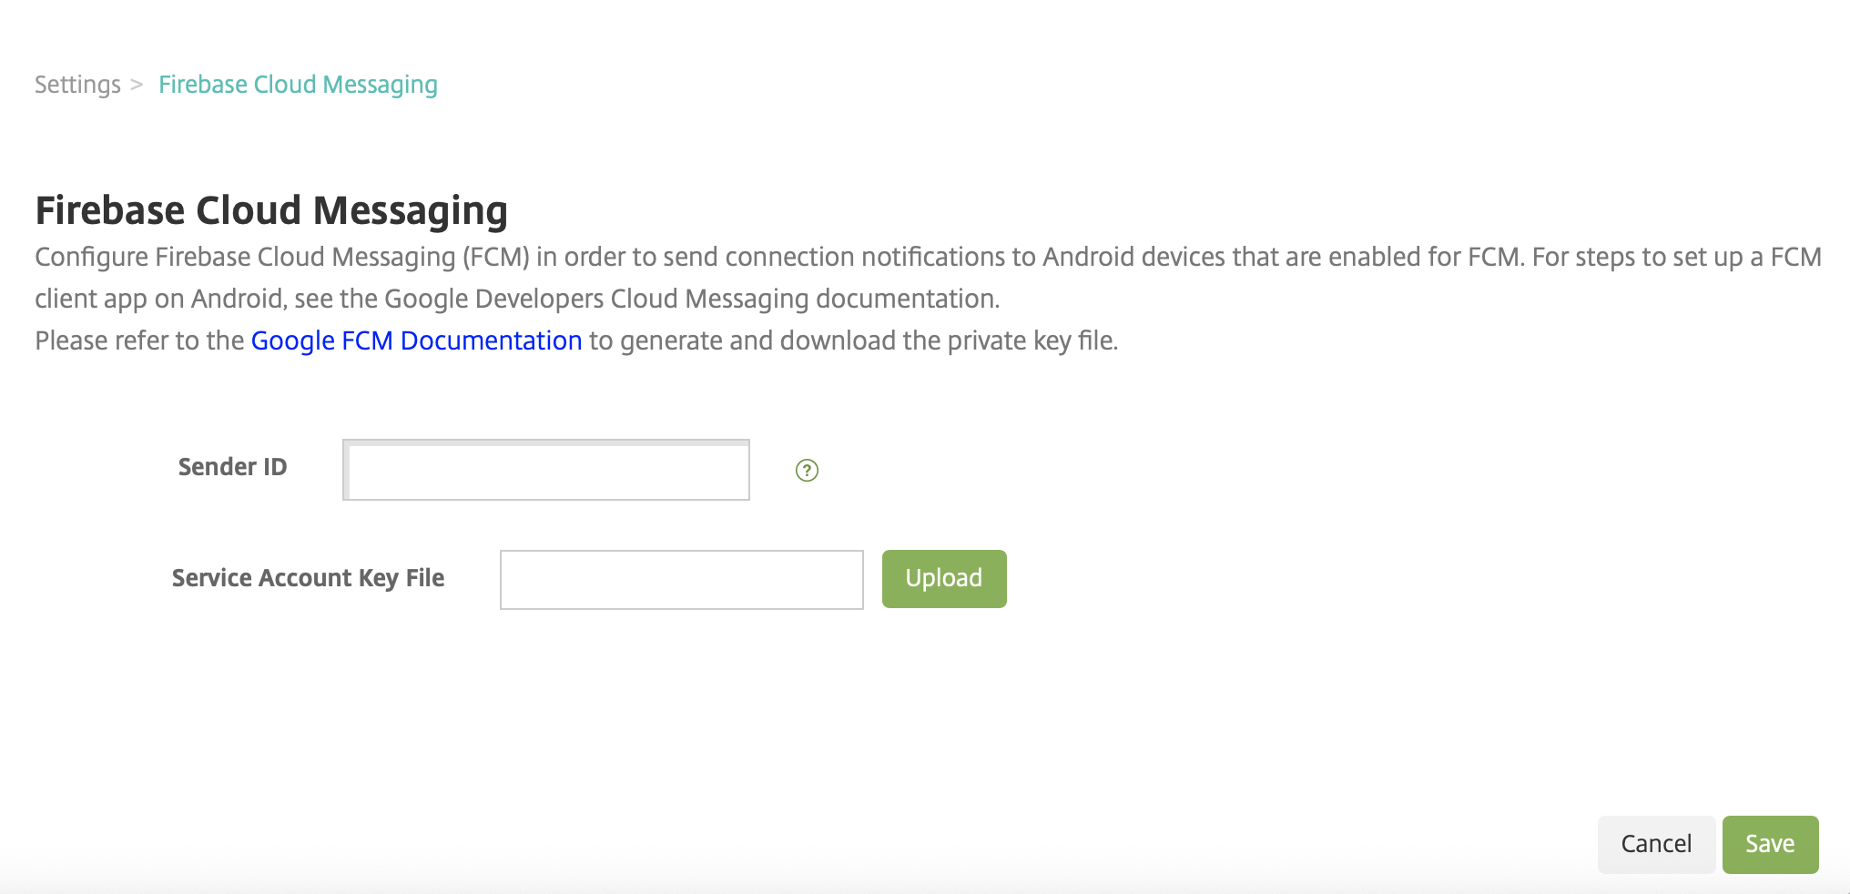Go back to Settings via breadcrumb
The image size is (1850, 894).
coord(77,85)
